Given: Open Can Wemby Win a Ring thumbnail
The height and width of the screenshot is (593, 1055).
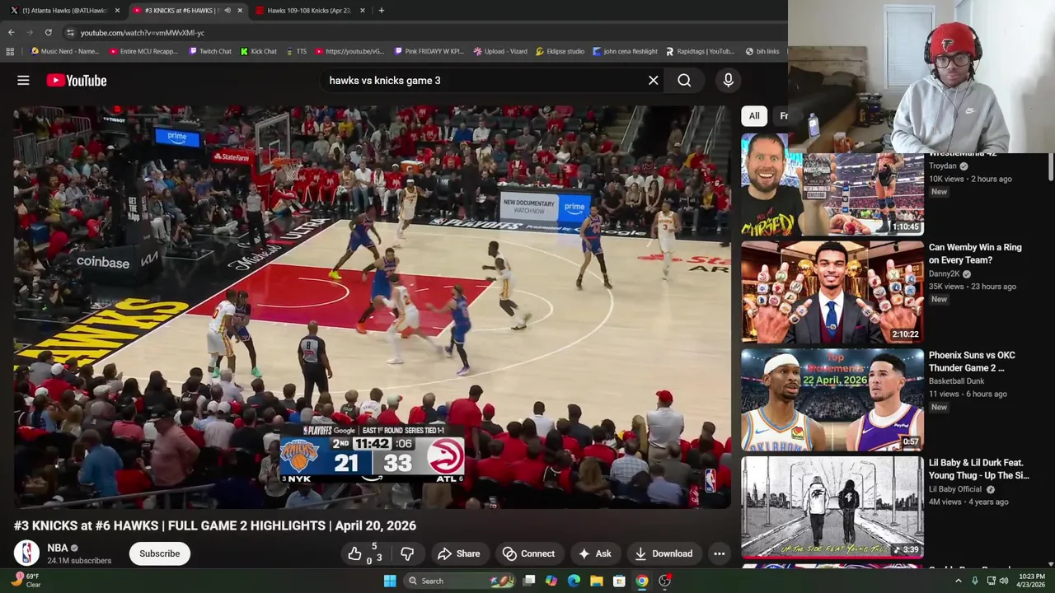Looking at the screenshot, I should pyautogui.click(x=832, y=292).
